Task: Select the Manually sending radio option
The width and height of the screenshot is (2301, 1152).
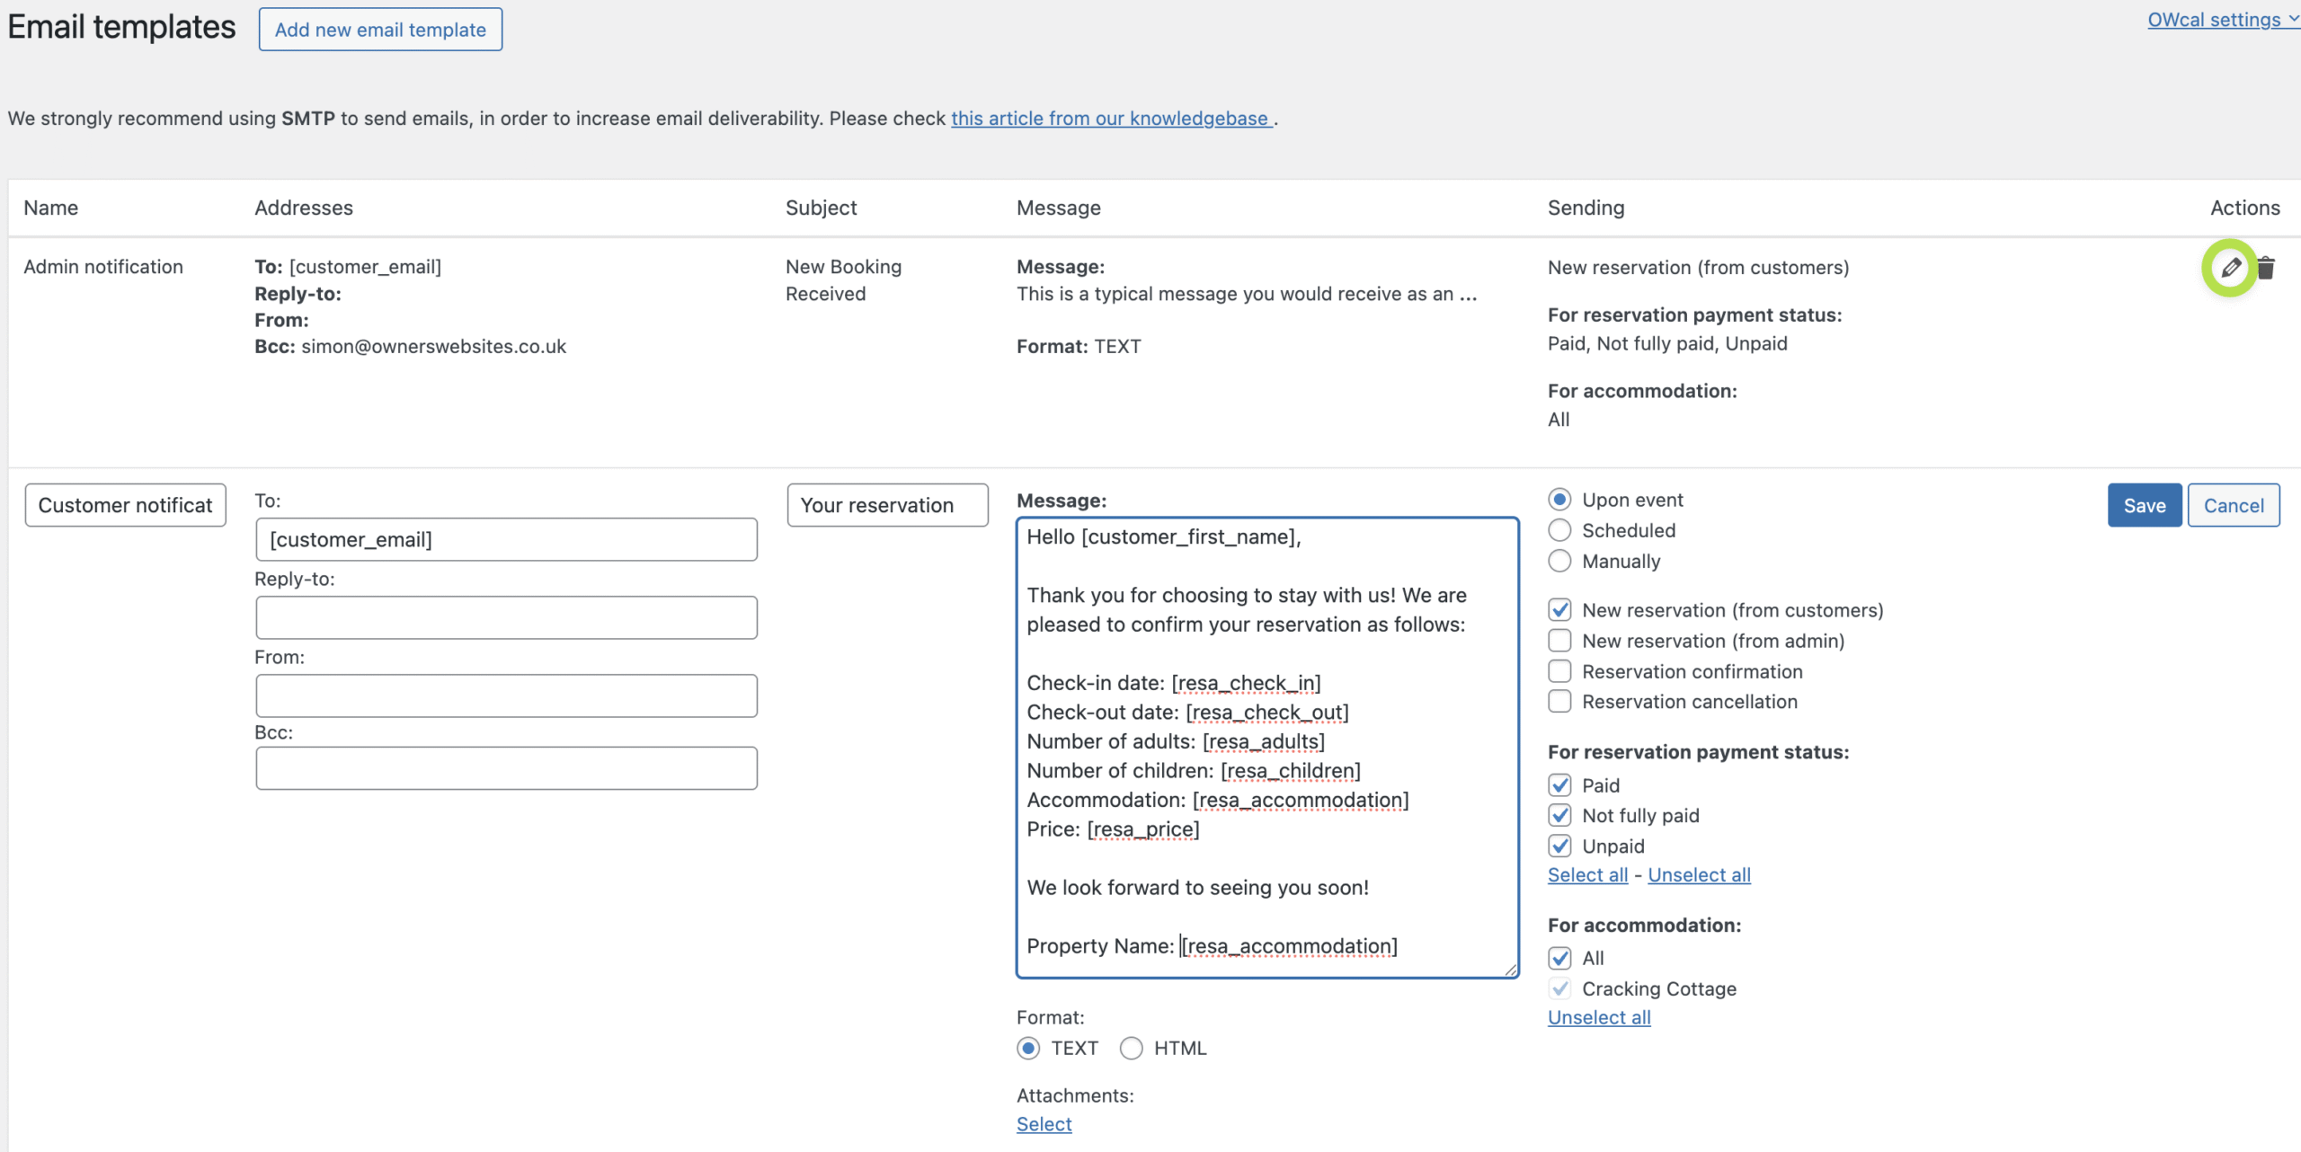Action: click(x=1560, y=561)
